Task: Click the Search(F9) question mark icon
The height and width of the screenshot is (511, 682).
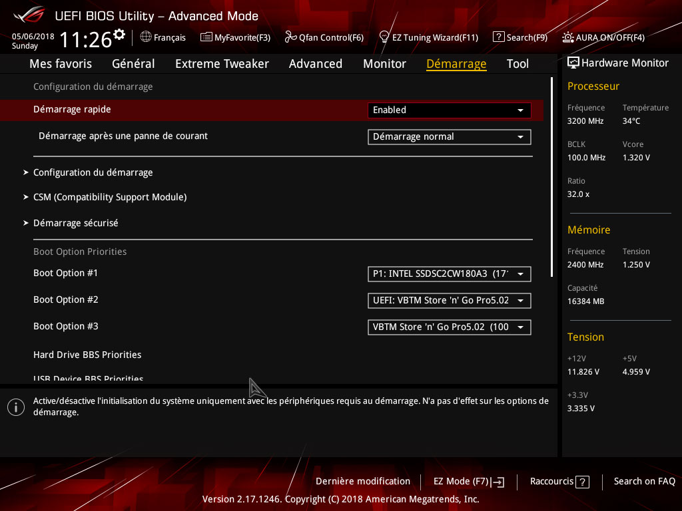Action: (x=498, y=37)
